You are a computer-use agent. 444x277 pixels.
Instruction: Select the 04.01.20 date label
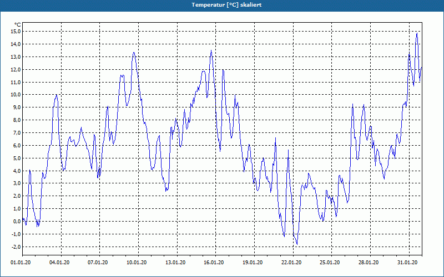[59, 263]
